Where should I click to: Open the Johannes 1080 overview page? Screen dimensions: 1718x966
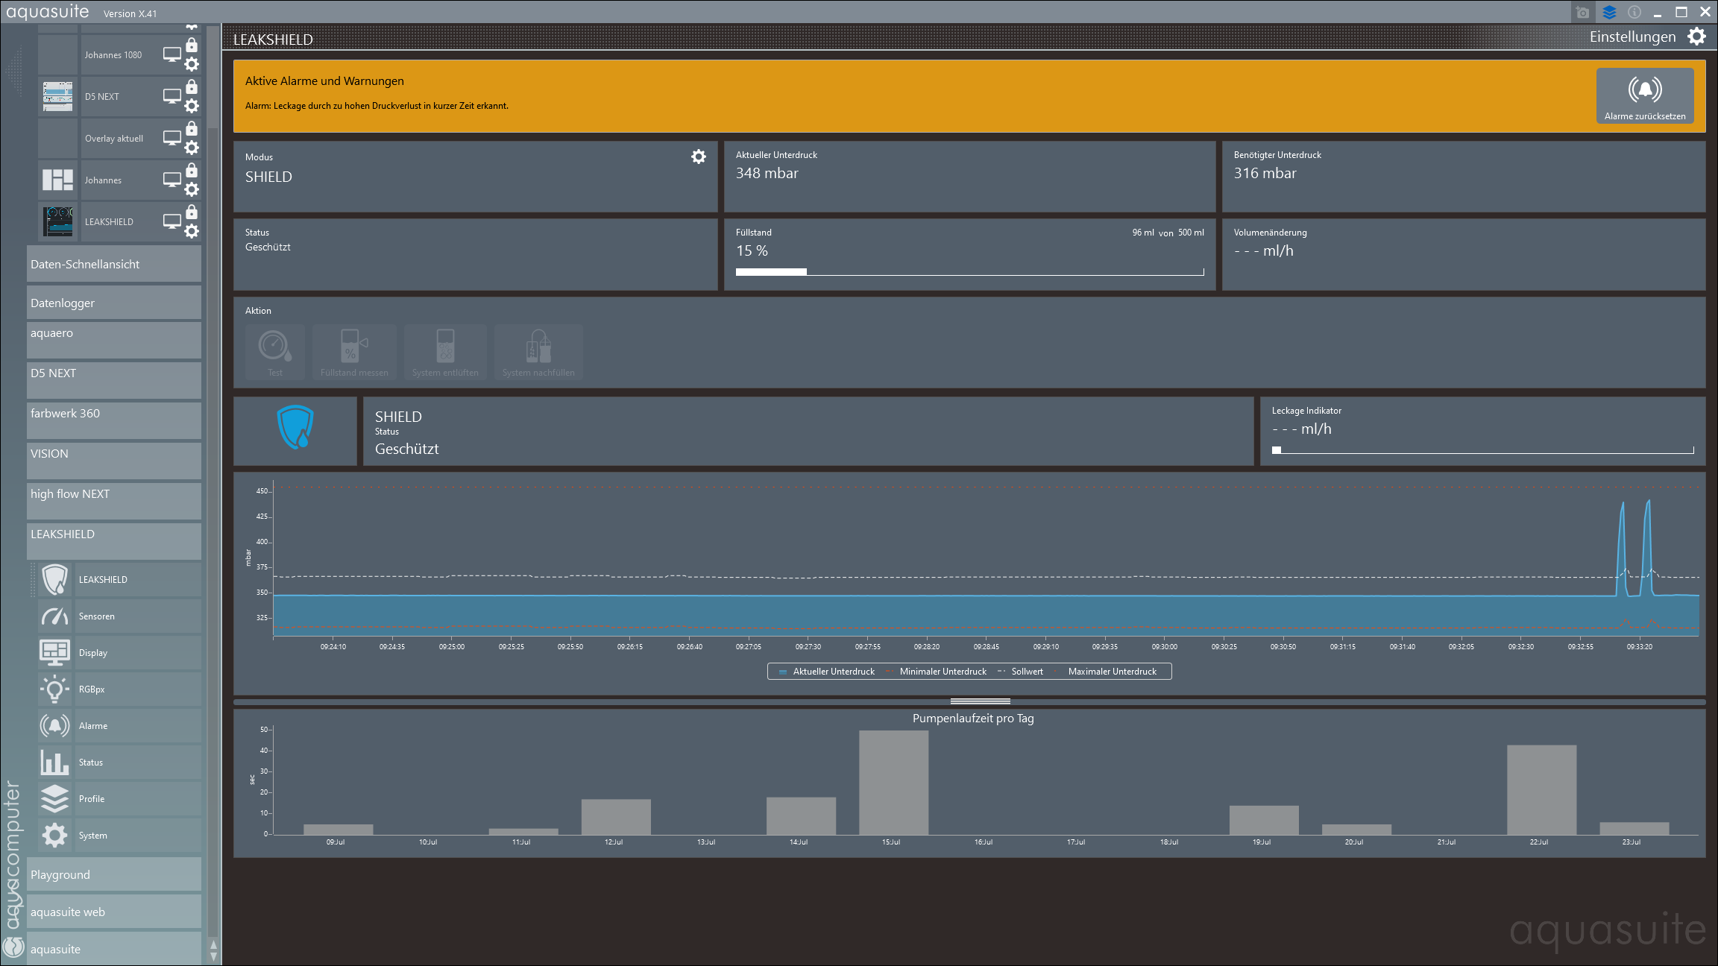click(113, 55)
